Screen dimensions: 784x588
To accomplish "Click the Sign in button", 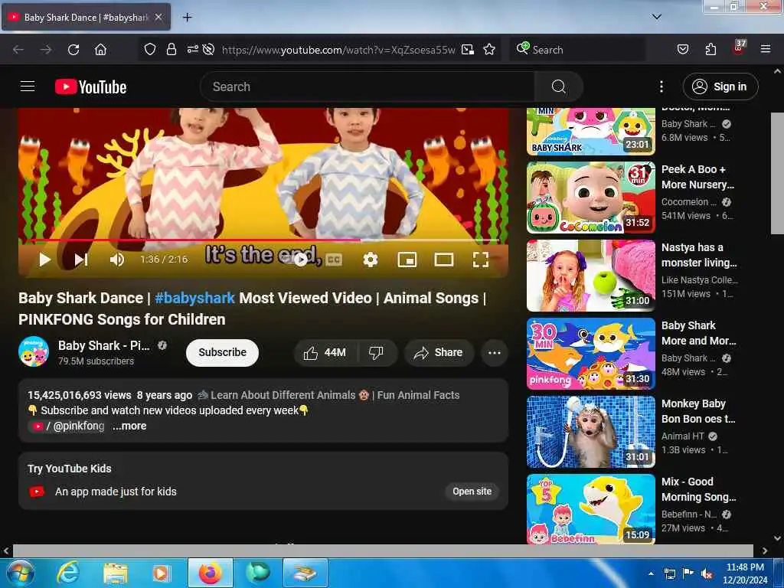I will [720, 87].
